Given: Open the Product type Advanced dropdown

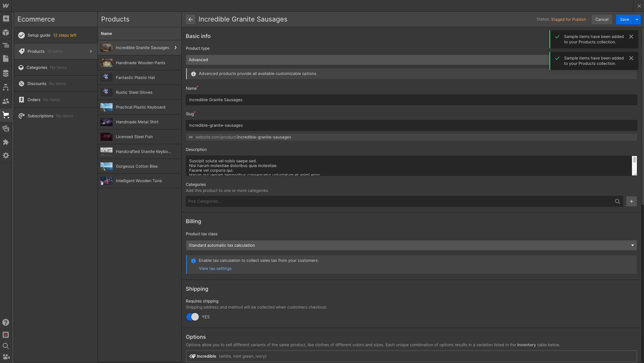Looking at the screenshot, I should point(367,60).
